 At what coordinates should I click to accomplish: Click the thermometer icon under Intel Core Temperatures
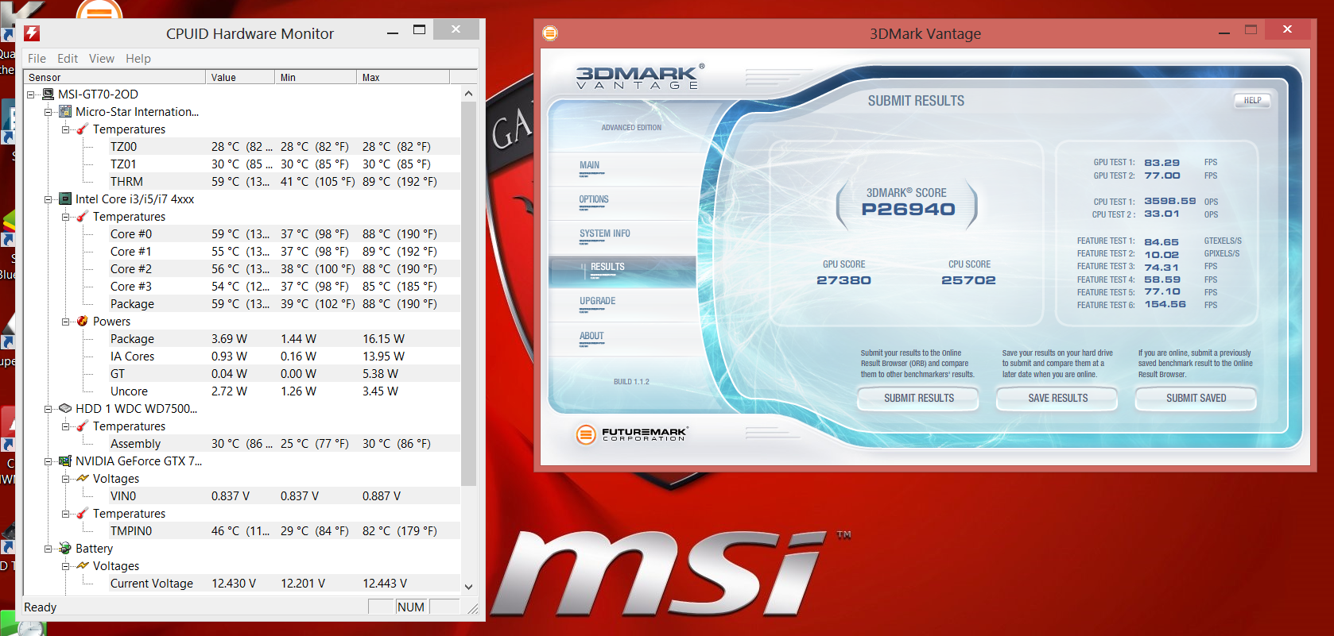pos(83,217)
